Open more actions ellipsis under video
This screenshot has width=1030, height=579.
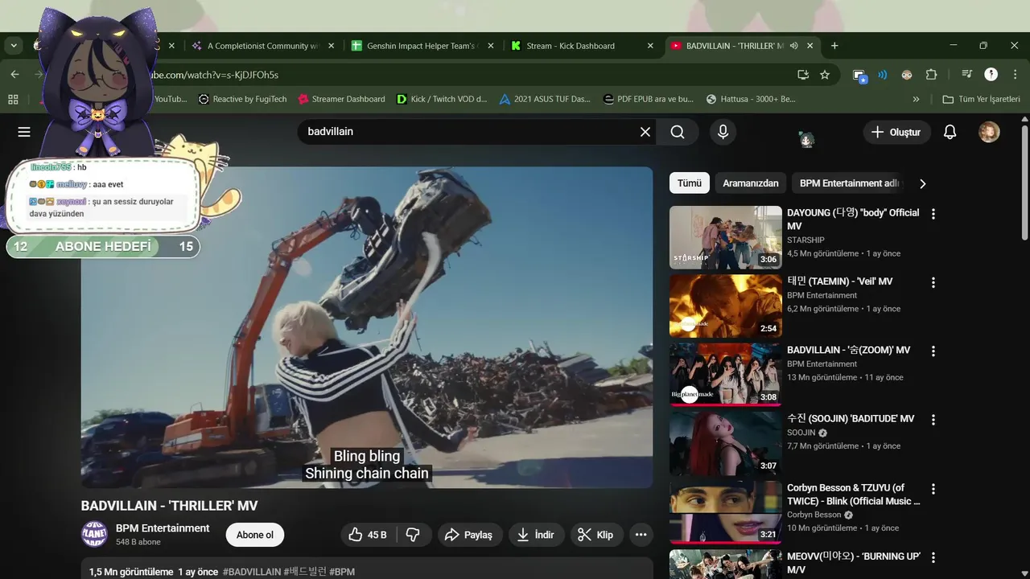coord(641,535)
